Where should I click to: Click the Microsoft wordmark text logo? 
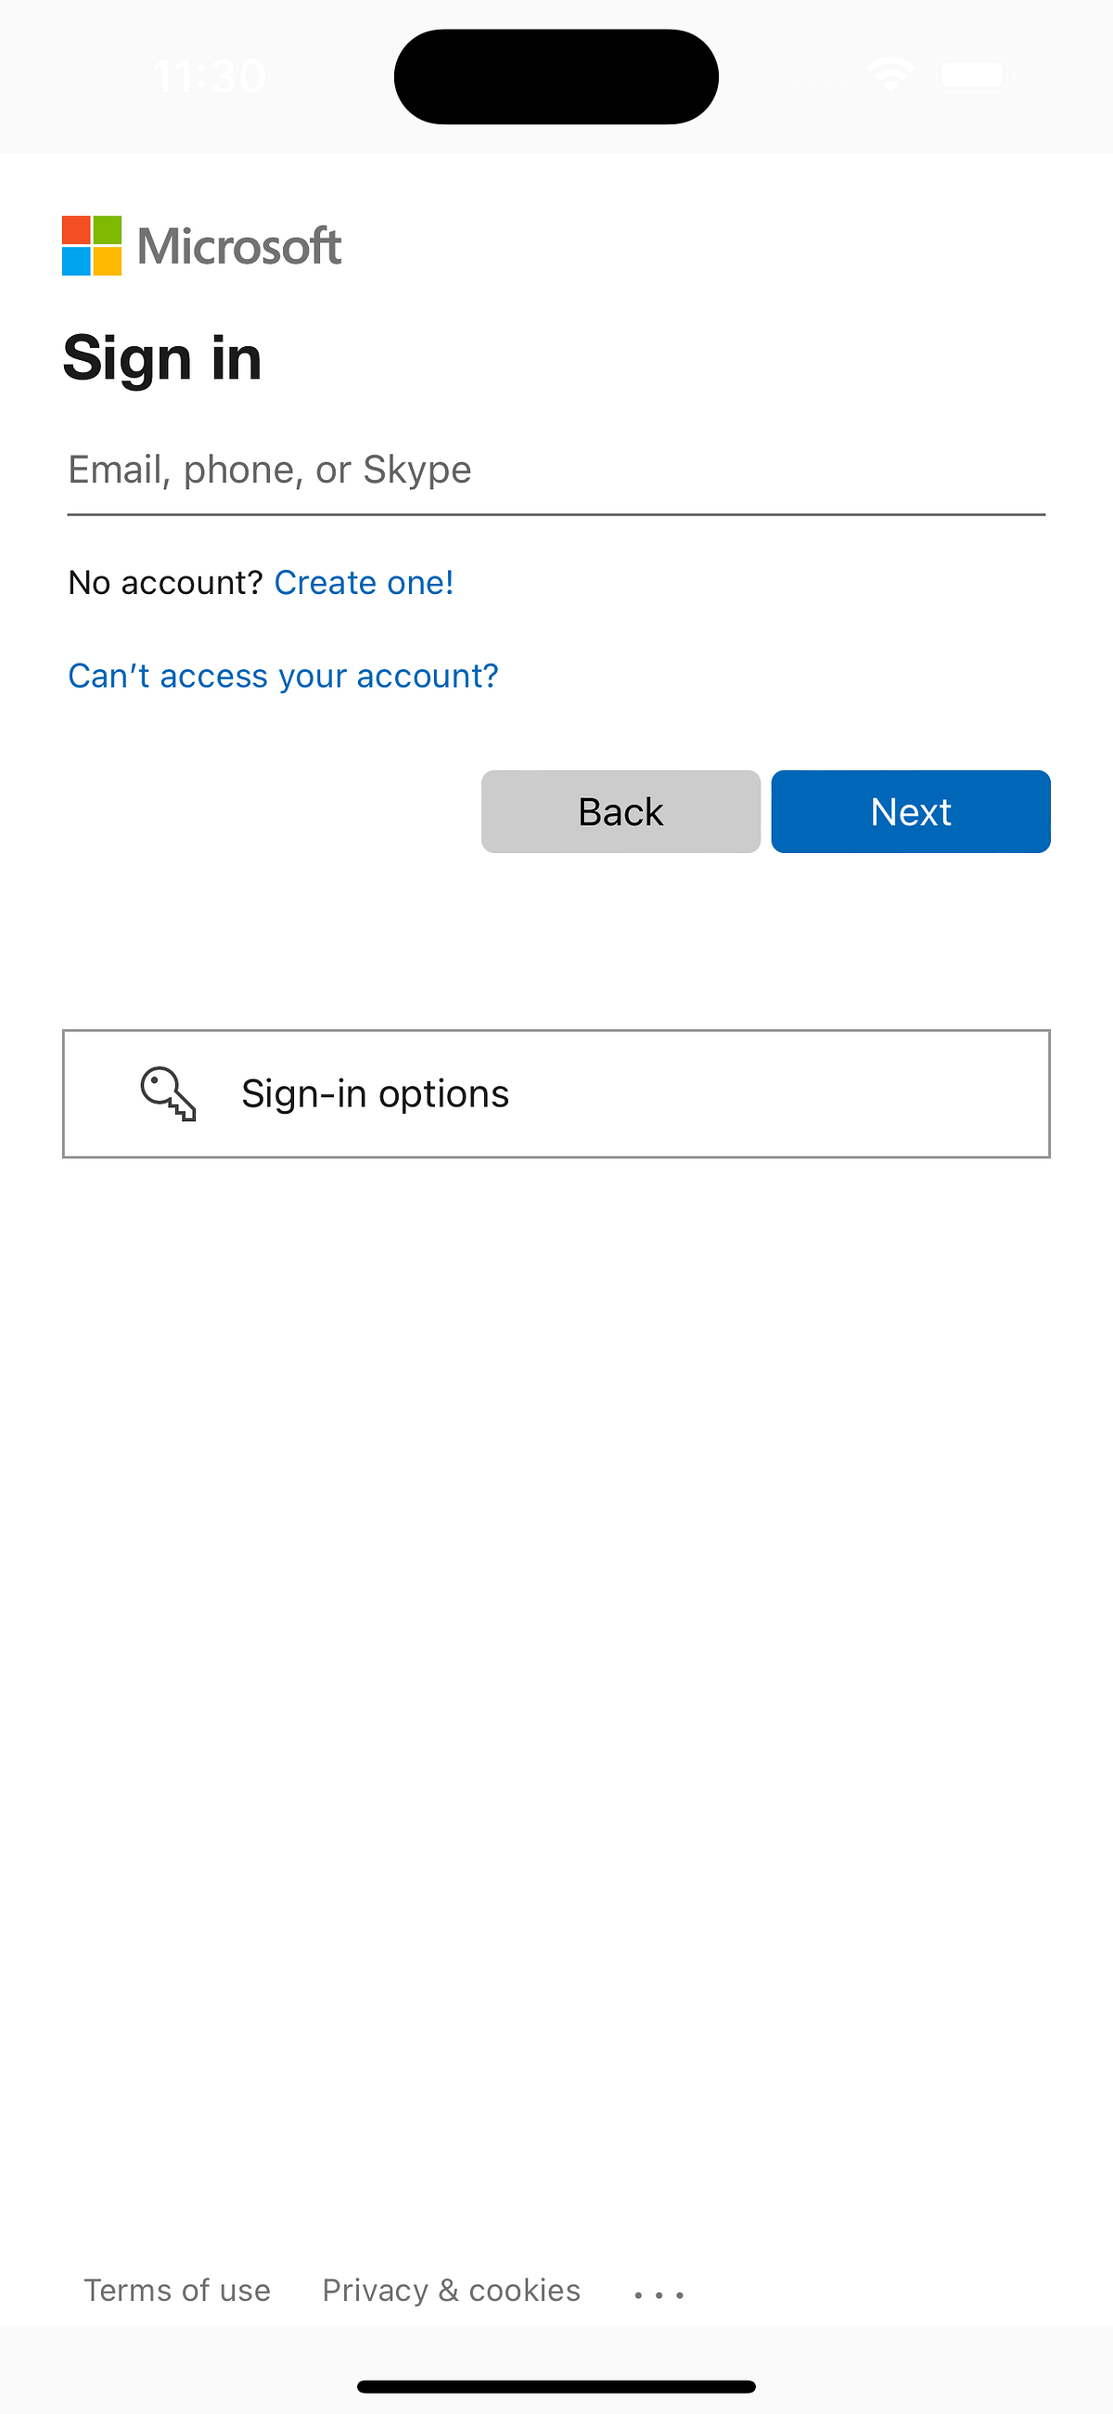pyautogui.click(x=237, y=247)
